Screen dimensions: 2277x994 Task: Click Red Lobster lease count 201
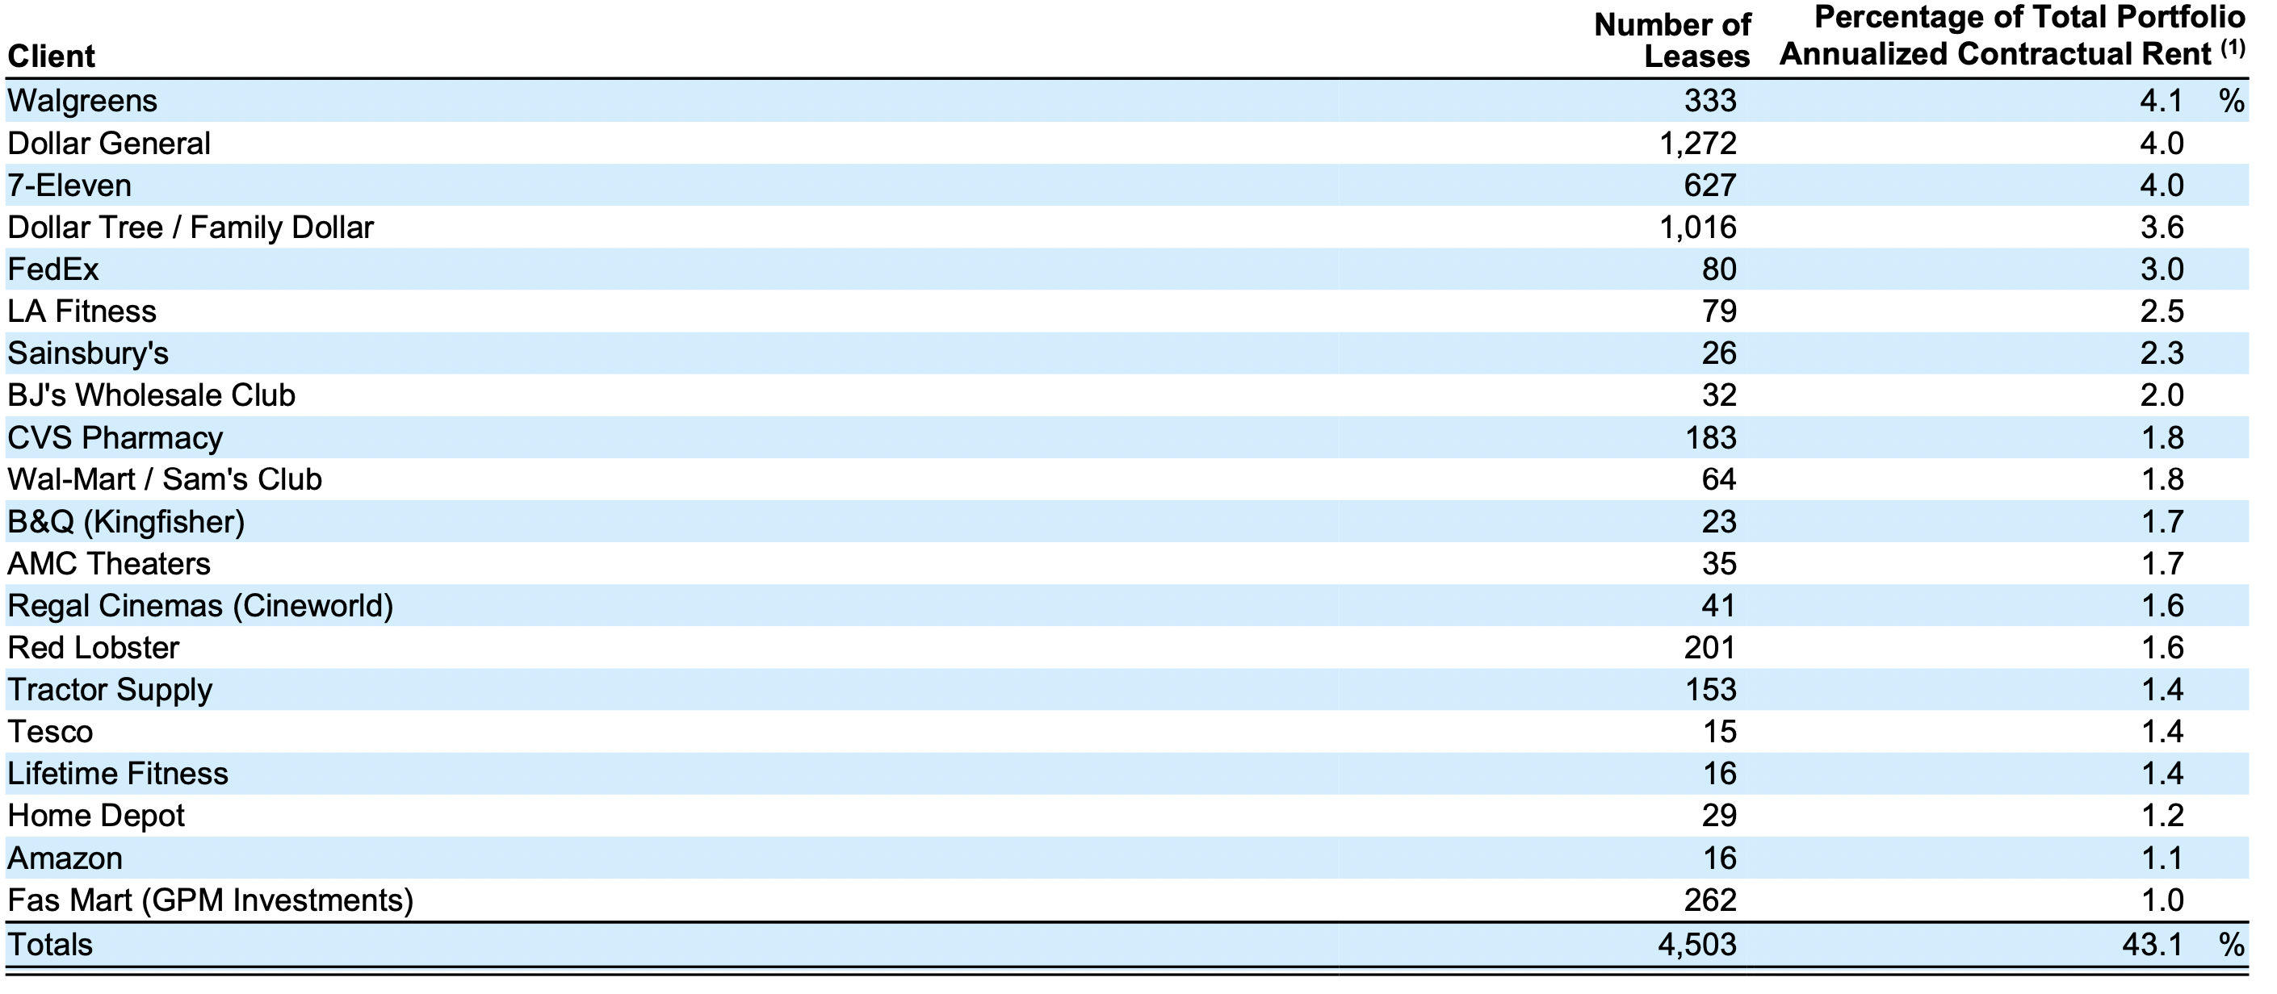(1709, 648)
